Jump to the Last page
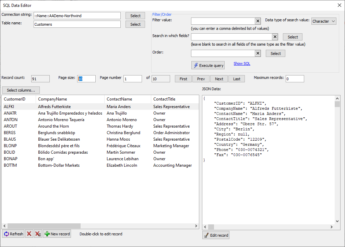This screenshot has width=345, height=247. click(x=237, y=79)
